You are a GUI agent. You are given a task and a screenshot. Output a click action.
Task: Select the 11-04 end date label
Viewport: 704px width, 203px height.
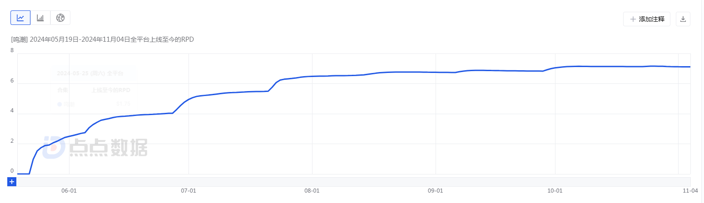(x=690, y=191)
